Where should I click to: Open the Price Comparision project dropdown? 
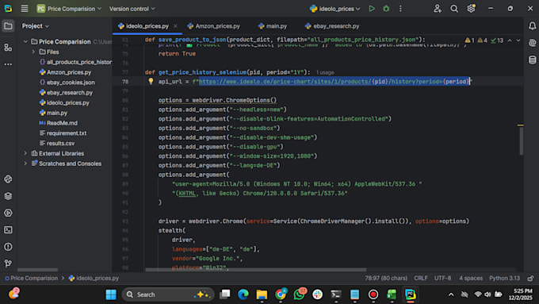tap(69, 9)
